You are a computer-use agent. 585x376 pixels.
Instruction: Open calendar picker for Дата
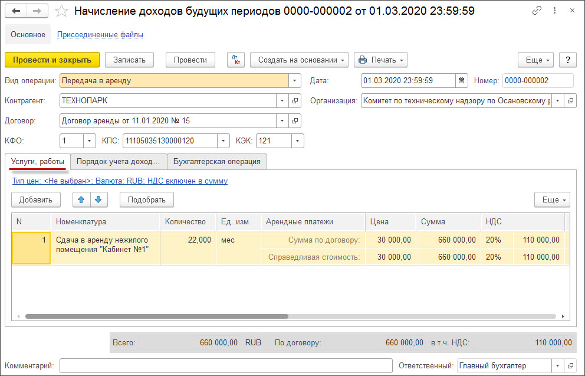(462, 81)
